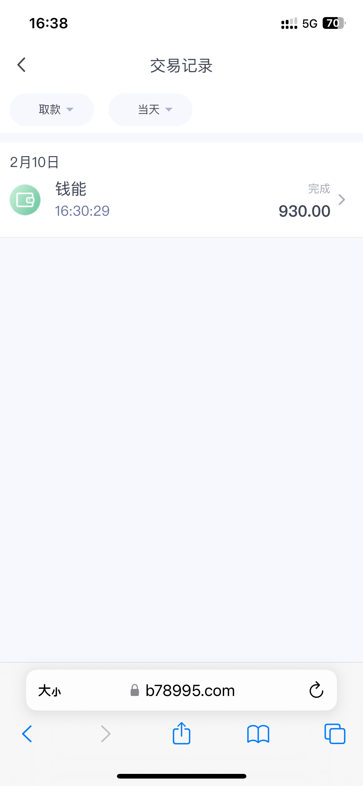
Task: Expand transaction details via right chevron
Action: 342,200
